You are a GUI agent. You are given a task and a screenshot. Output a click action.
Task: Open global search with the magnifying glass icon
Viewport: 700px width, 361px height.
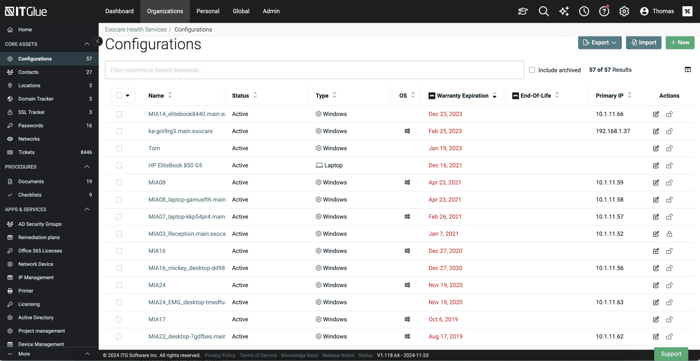point(544,11)
